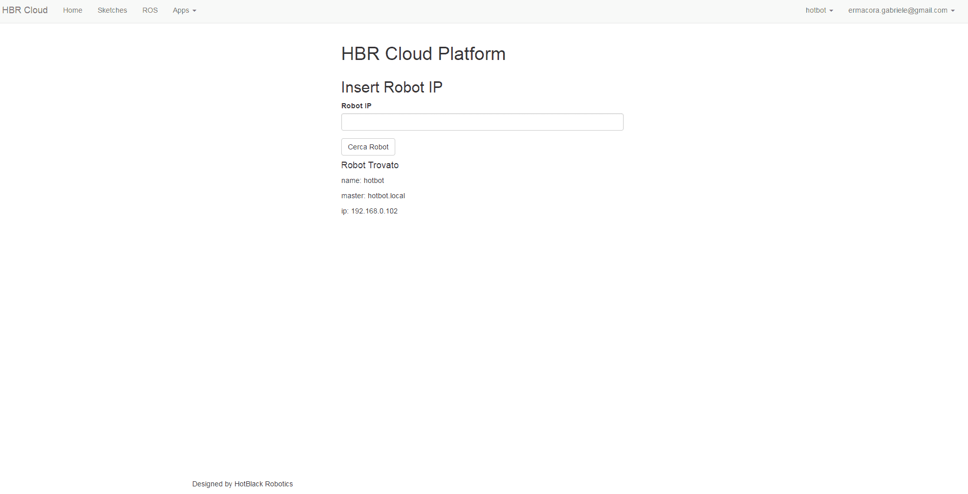Open the Sketches section

(112, 10)
